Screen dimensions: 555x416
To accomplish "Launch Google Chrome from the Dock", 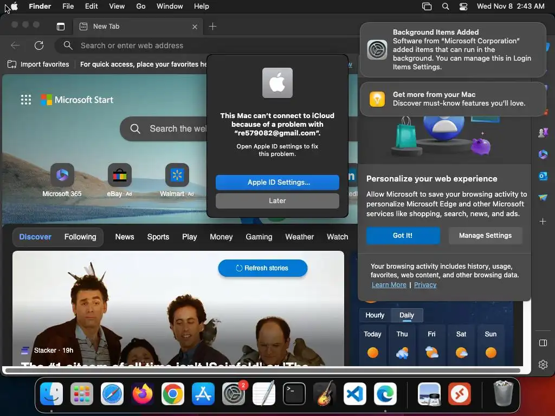I will pyautogui.click(x=173, y=394).
